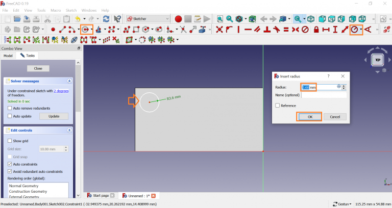Collapse the Solver messages section
Image resolution: width=392 pixels, height=208 pixels.
pyautogui.click(x=69, y=81)
